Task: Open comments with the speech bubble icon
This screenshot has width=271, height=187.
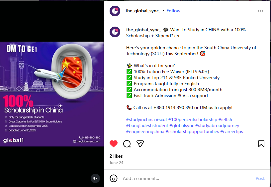Action: [127, 144]
